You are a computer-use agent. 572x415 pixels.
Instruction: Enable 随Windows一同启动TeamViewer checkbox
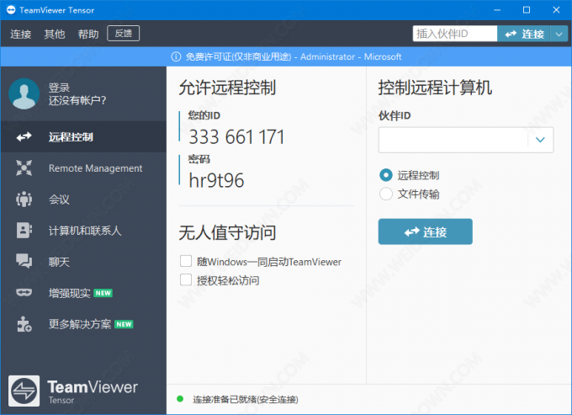tap(186, 261)
